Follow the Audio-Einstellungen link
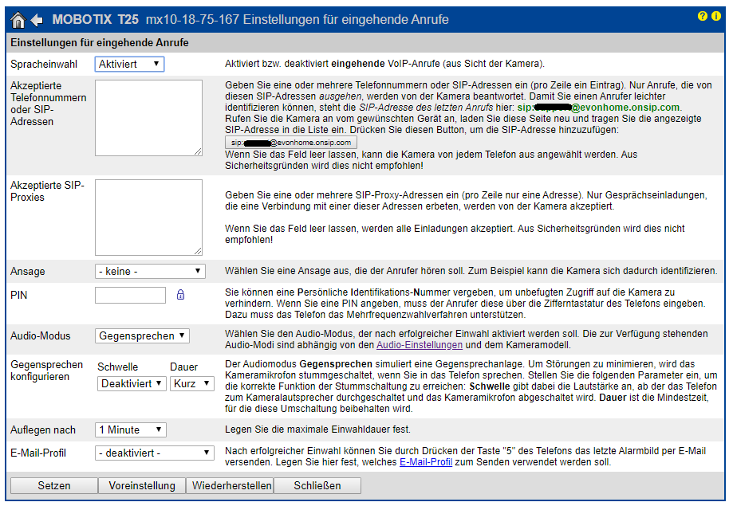729x506 pixels. [420, 345]
